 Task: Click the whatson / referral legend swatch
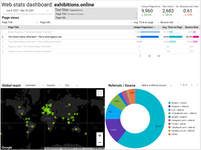click(x=169, y=106)
